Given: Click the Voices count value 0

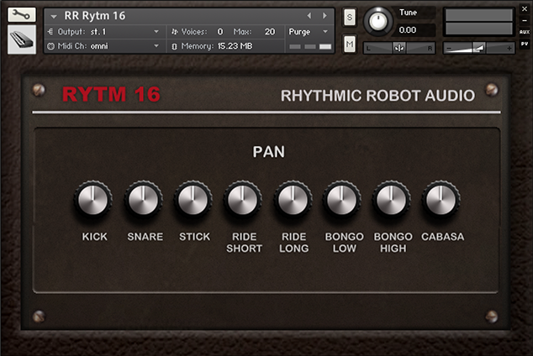Looking at the screenshot, I should click(x=220, y=32).
